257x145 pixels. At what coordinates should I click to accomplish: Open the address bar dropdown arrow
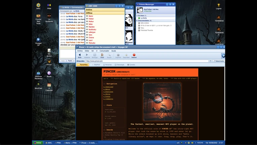pyautogui.click(x=210, y=61)
